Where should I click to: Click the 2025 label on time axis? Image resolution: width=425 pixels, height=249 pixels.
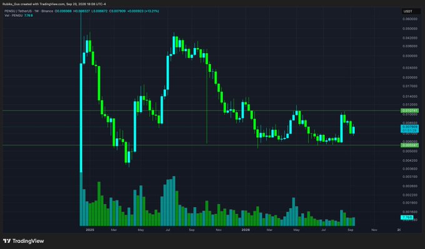tap(90, 230)
